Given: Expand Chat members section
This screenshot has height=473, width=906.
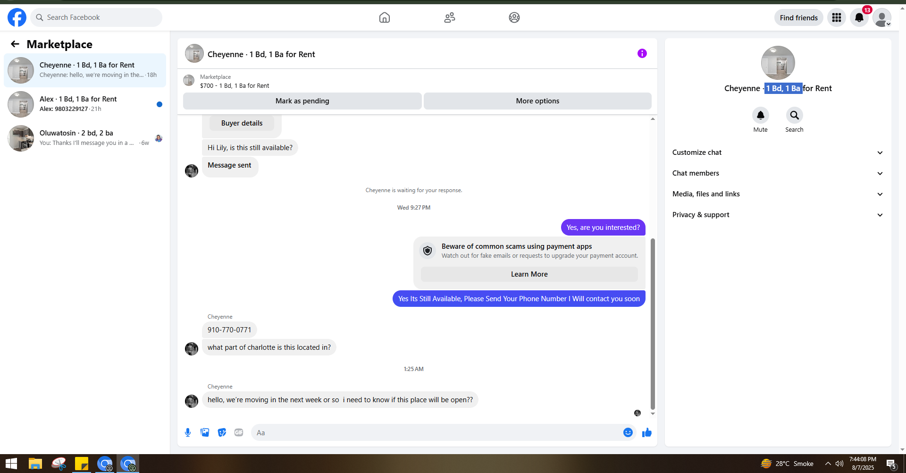Looking at the screenshot, I should point(778,173).
